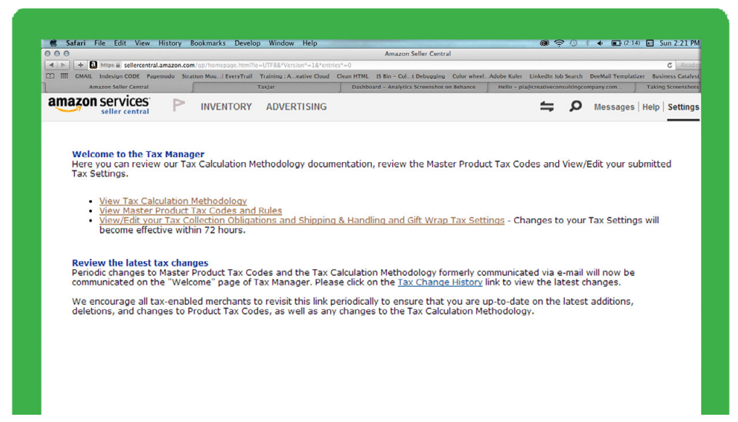Open the Help menu in menu bar

[x=310, y=43]
